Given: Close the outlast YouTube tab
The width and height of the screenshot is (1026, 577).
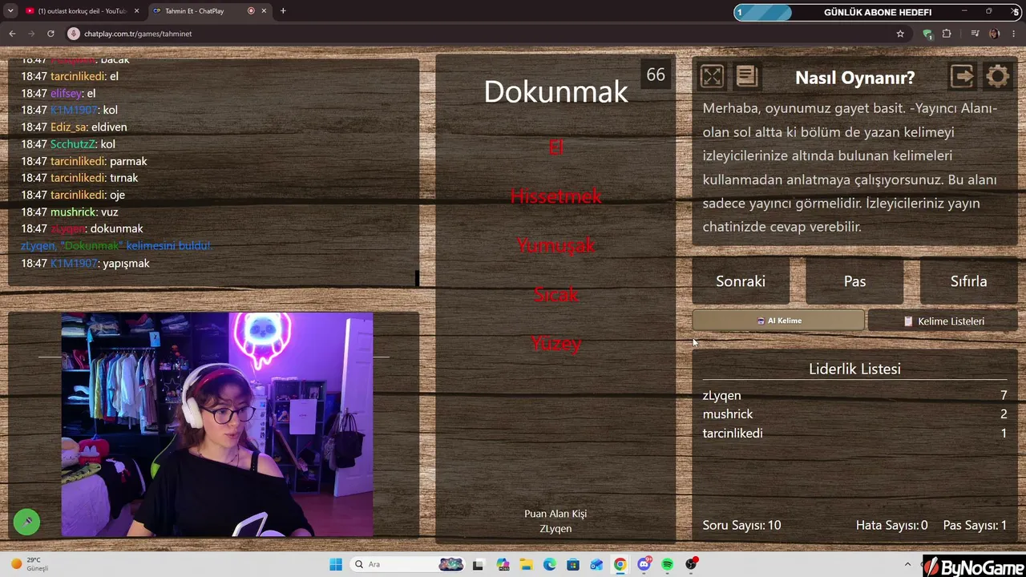Looking at the screenshot, I should (136, 11).
